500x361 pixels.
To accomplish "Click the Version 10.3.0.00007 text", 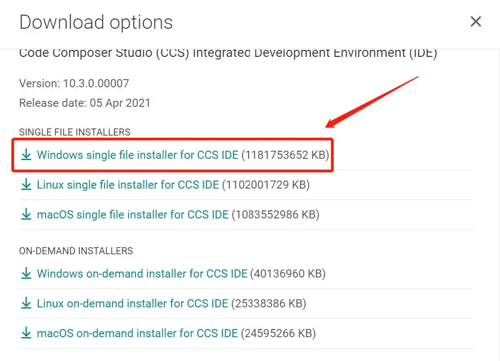I will coord(74,83).
